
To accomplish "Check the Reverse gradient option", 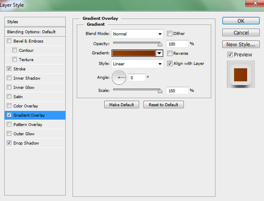I will pyautogui.click(x=170, y=54).
